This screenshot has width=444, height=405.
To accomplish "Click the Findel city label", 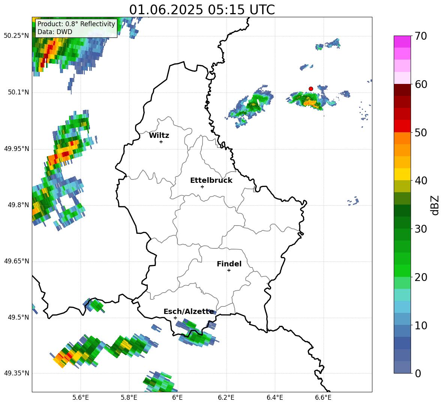I will (x=229, y=264).
